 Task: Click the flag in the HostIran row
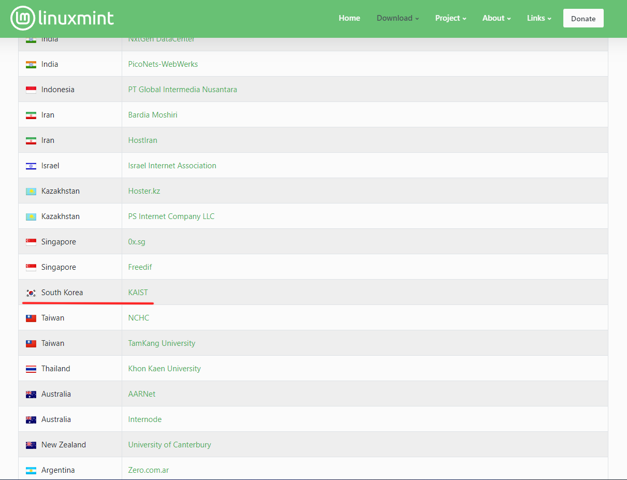point(31,141)
